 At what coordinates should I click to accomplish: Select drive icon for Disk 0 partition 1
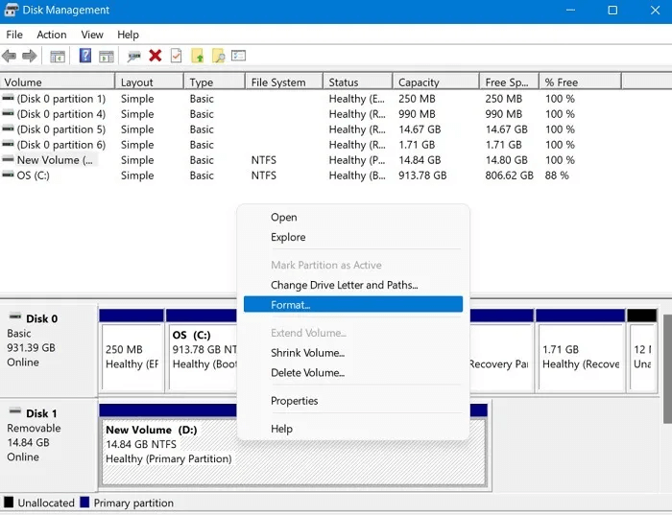8,98
